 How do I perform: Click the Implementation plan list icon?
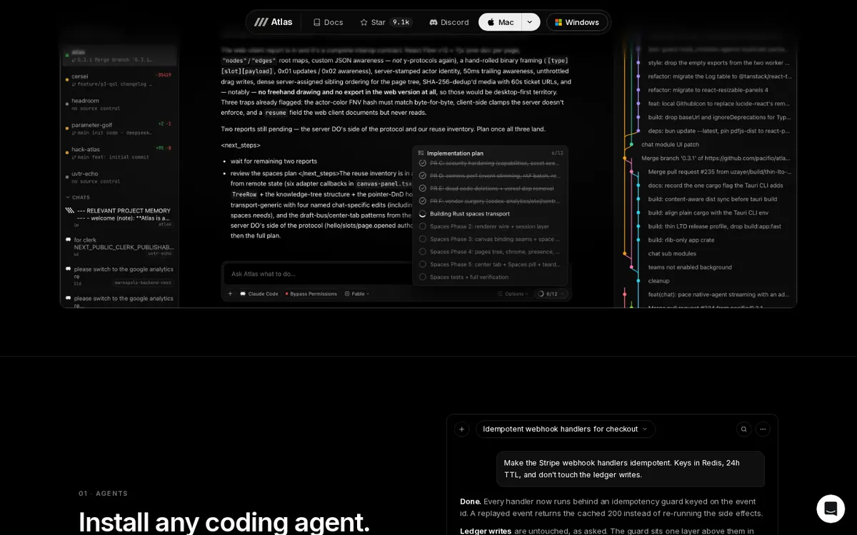coord(421,153)
